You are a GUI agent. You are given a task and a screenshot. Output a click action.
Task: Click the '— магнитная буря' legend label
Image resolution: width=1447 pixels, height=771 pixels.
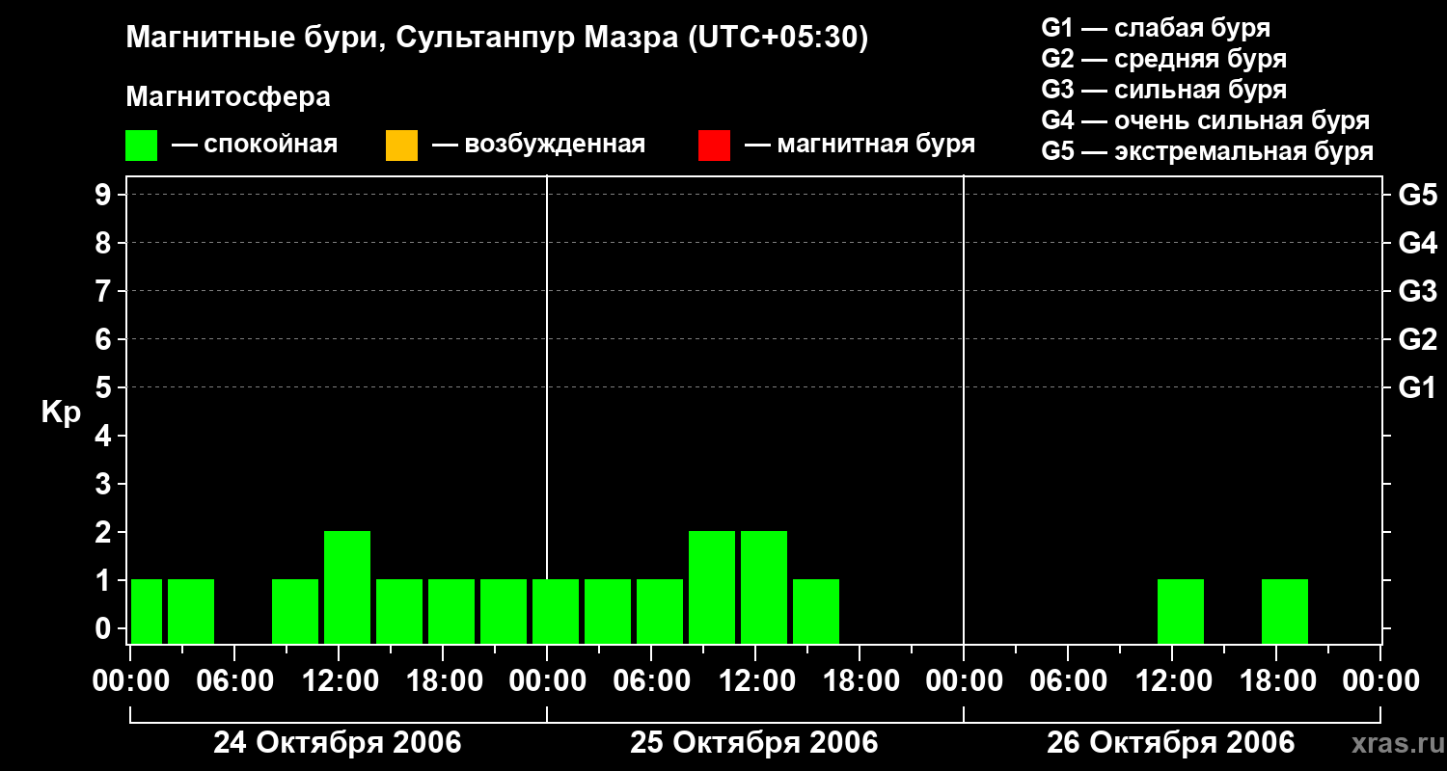[x=860, y=146]
